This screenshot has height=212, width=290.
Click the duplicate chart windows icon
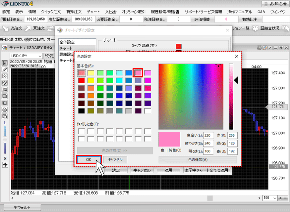coord(5,116)
